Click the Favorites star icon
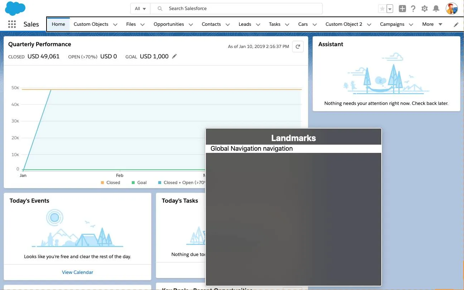The image size is (464, 290). coord(382,9)
